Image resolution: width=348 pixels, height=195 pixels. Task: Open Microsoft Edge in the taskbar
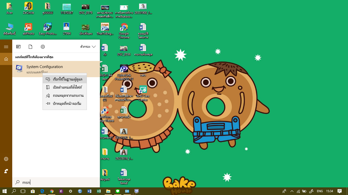(x=42, y=191)
